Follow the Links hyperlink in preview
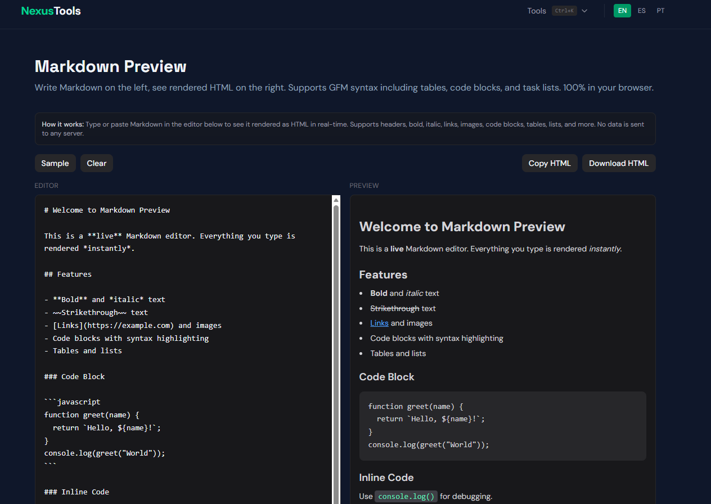The image size is (711, 504). [379, 323]
